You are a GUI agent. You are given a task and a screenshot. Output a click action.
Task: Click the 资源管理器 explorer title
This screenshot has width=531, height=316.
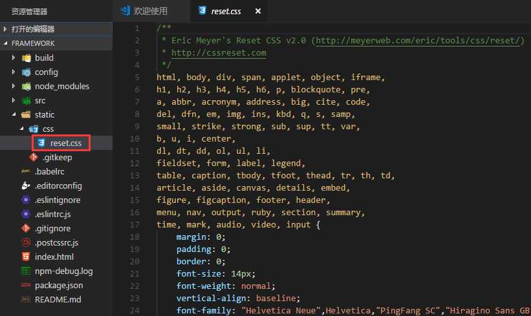coord(30,12)
